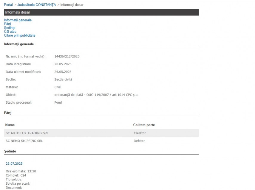Open the Portal breadcrumb link

[x=8, y=5]
